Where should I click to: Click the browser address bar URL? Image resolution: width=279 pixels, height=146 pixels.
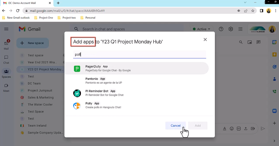pyautogui.click(x=67, y=11)
